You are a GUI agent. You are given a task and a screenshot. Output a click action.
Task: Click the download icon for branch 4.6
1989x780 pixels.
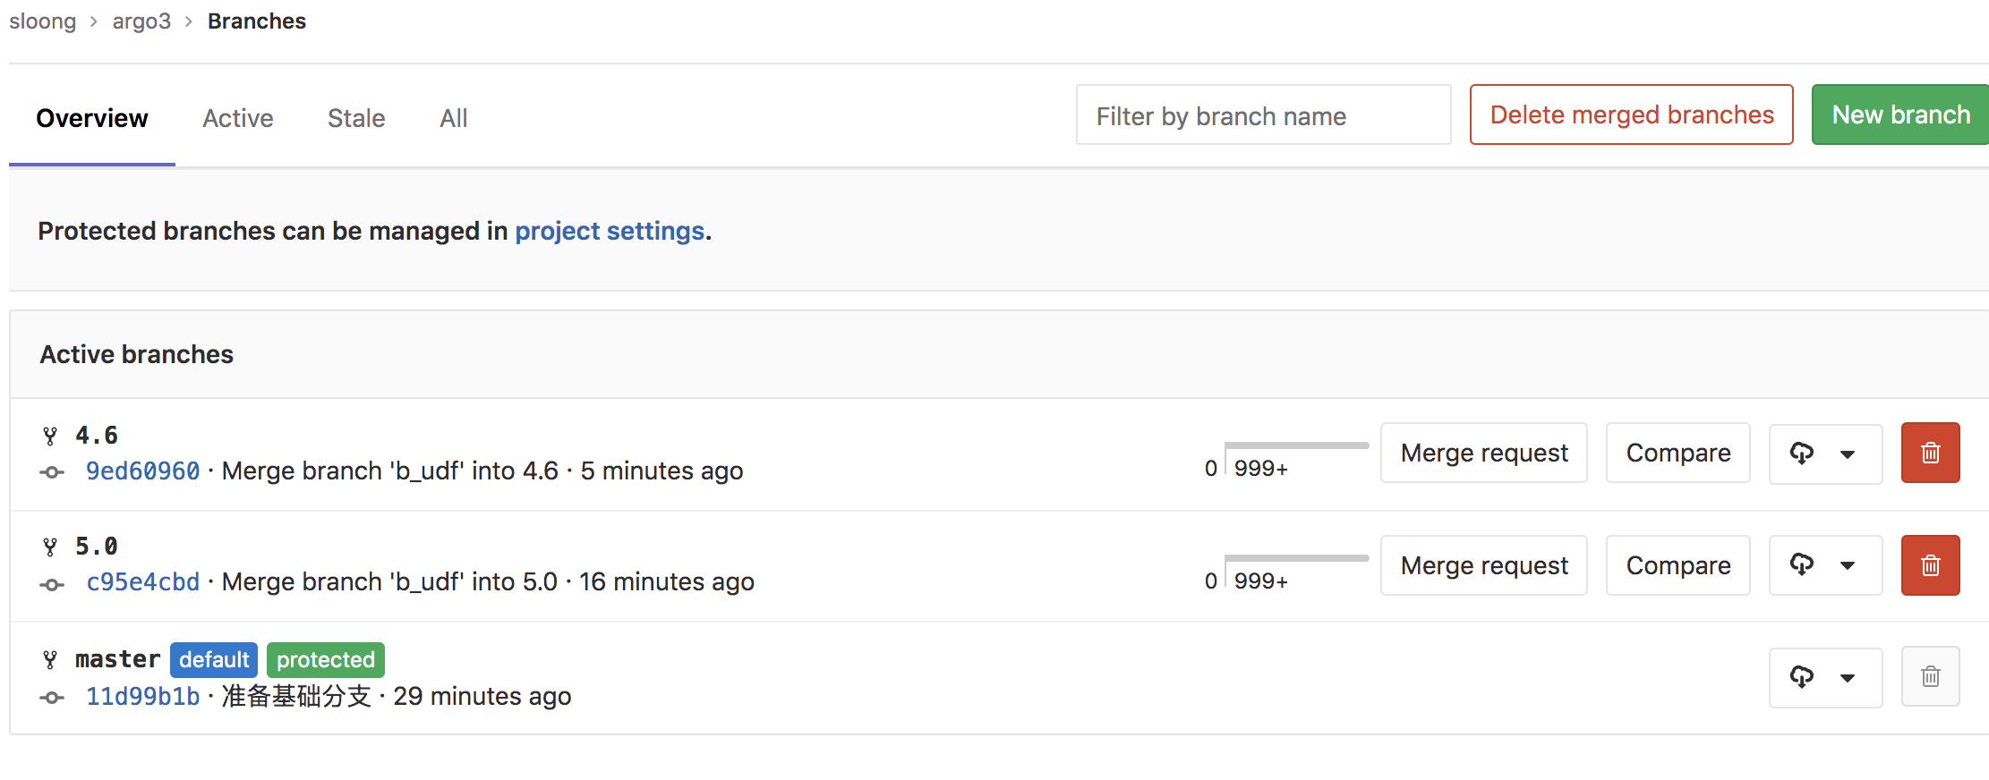coord(1801,453)
